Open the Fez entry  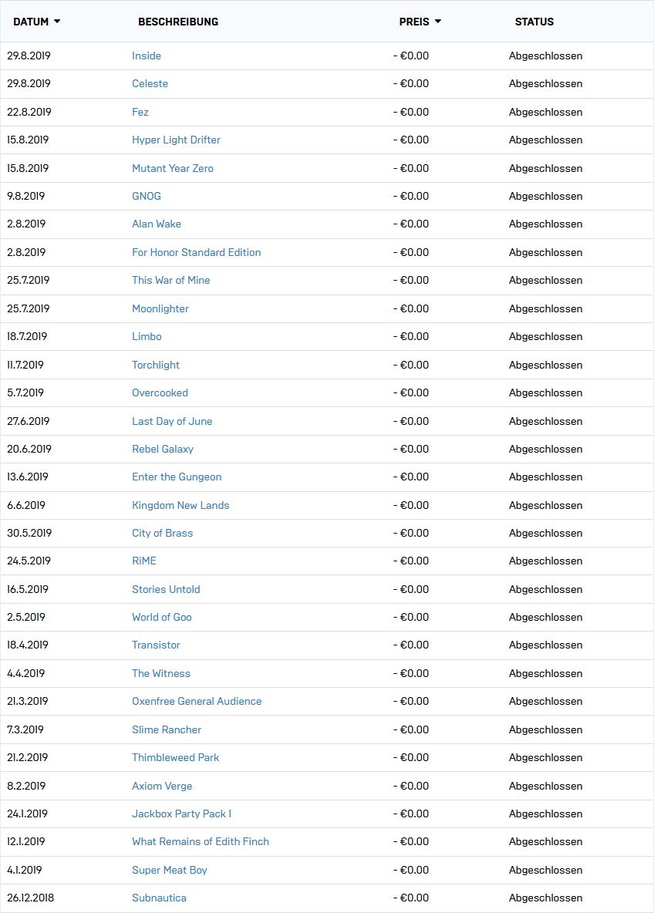pyautogui.click(x=140, y=112)
